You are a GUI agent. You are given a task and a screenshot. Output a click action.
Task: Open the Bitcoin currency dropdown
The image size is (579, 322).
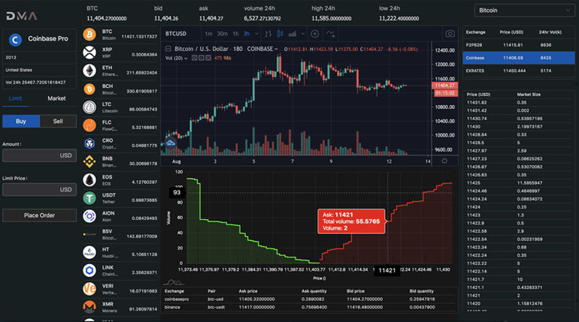click(524, 11)
